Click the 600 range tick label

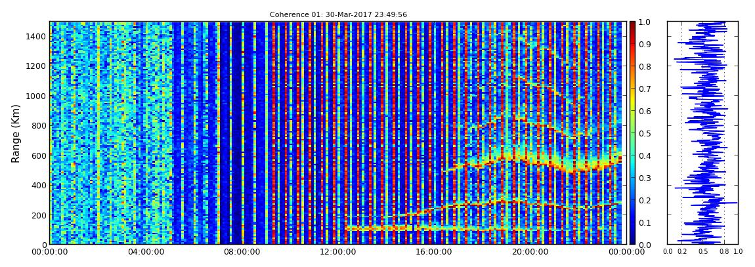click(x=38, y=155)
